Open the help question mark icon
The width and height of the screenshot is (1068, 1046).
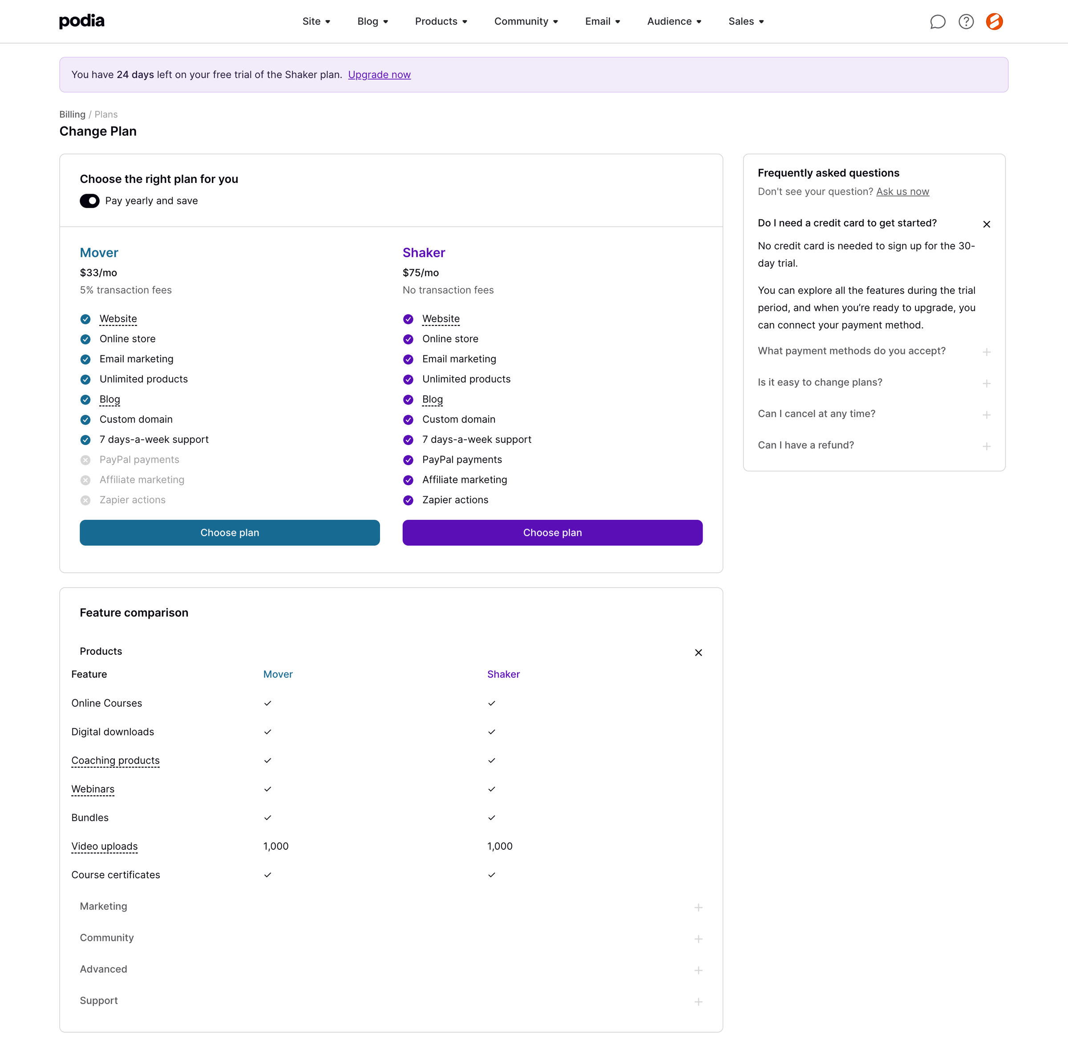click(x=966, y=21)
